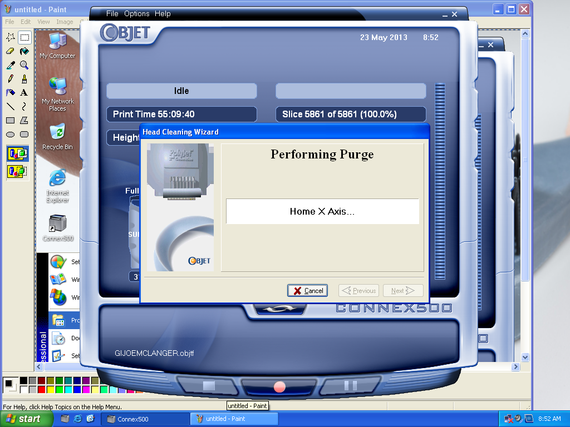Open Paint's File menu
570x427 pixels.
[10, 22]
